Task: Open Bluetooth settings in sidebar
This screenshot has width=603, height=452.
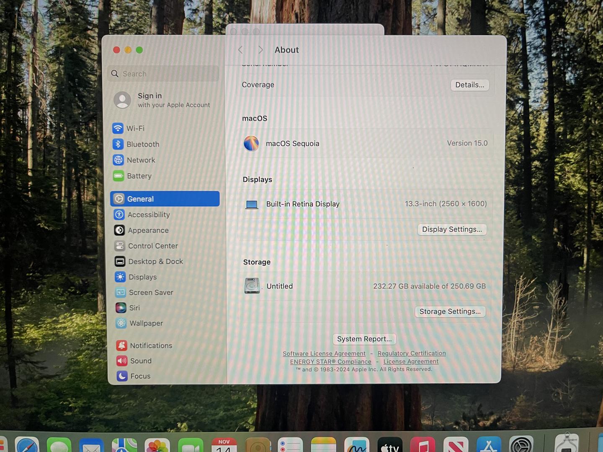Action: point(136,144)
